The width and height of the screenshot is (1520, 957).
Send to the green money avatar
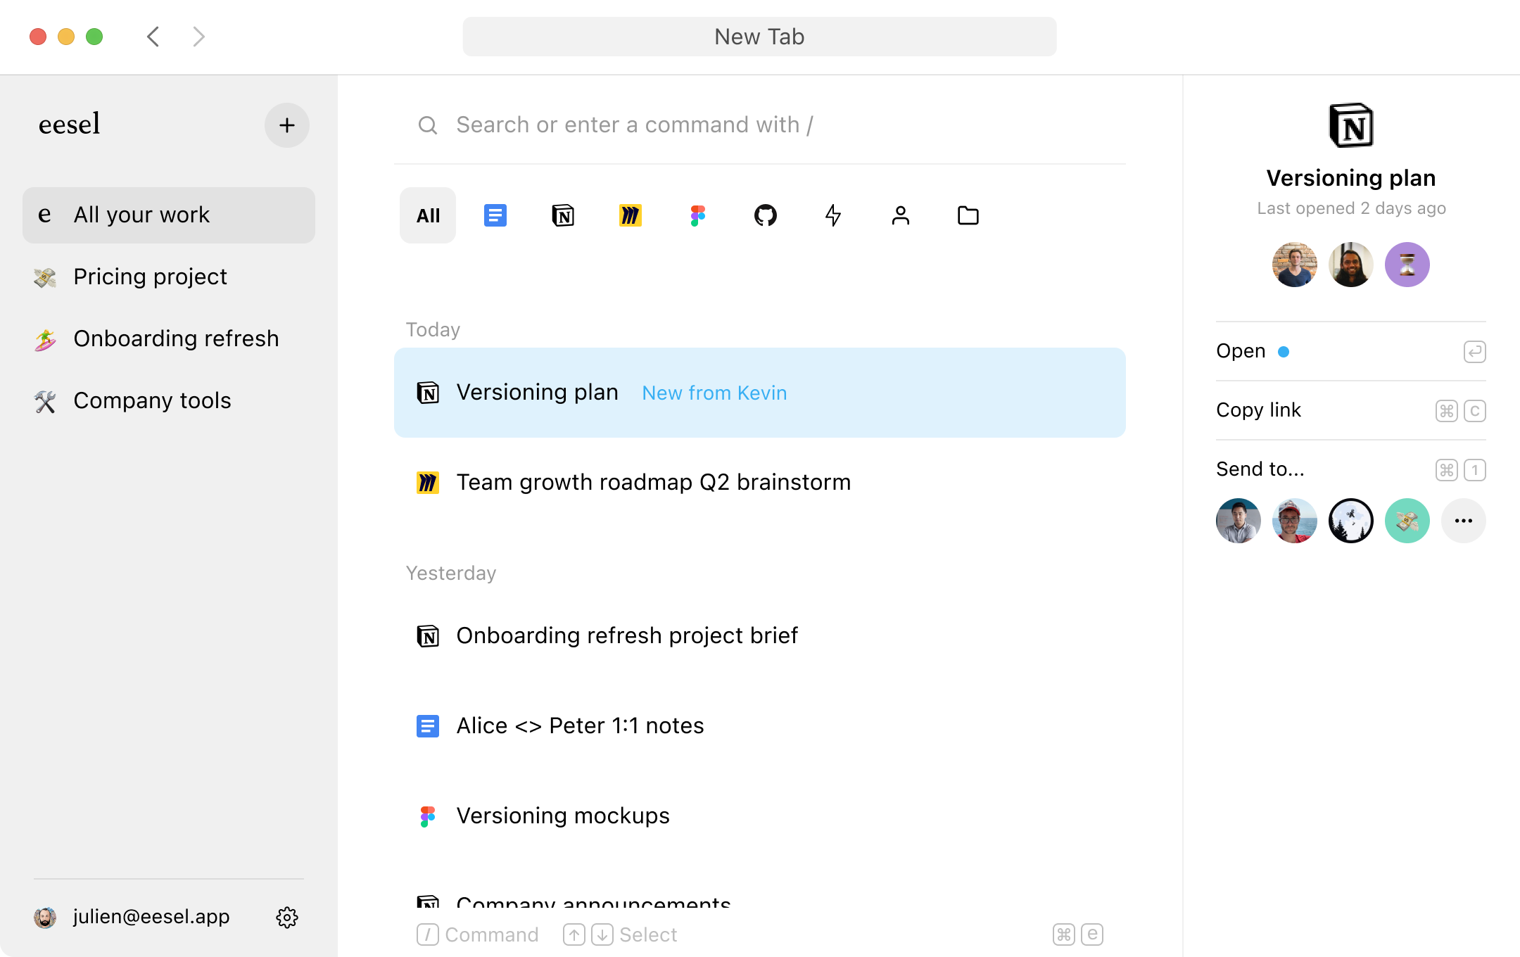pyautogui.click(x=1407, y=521)
